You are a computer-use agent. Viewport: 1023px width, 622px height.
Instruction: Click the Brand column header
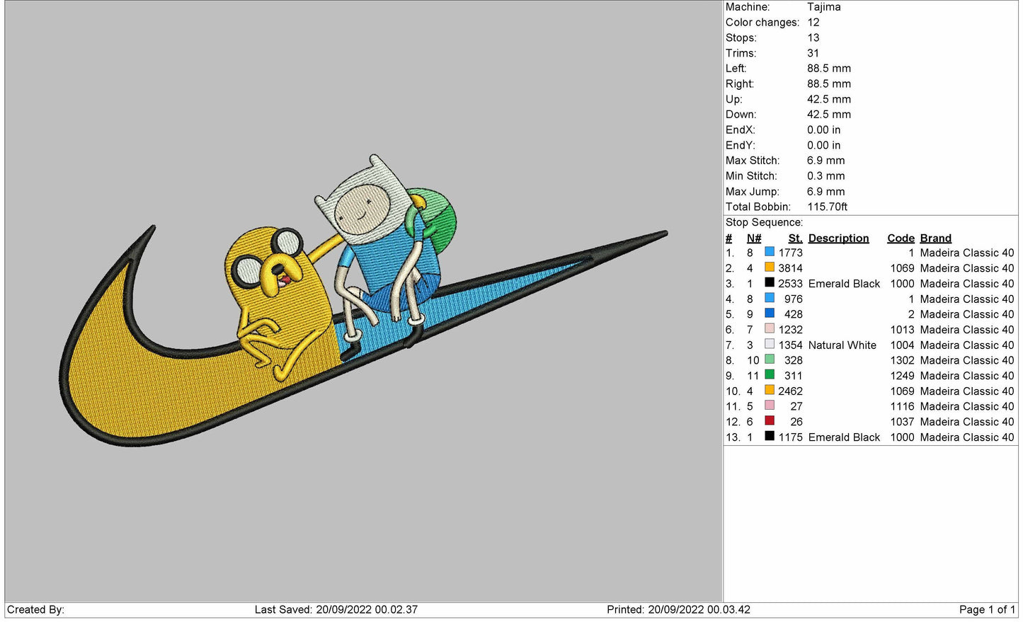click(935, 238)
